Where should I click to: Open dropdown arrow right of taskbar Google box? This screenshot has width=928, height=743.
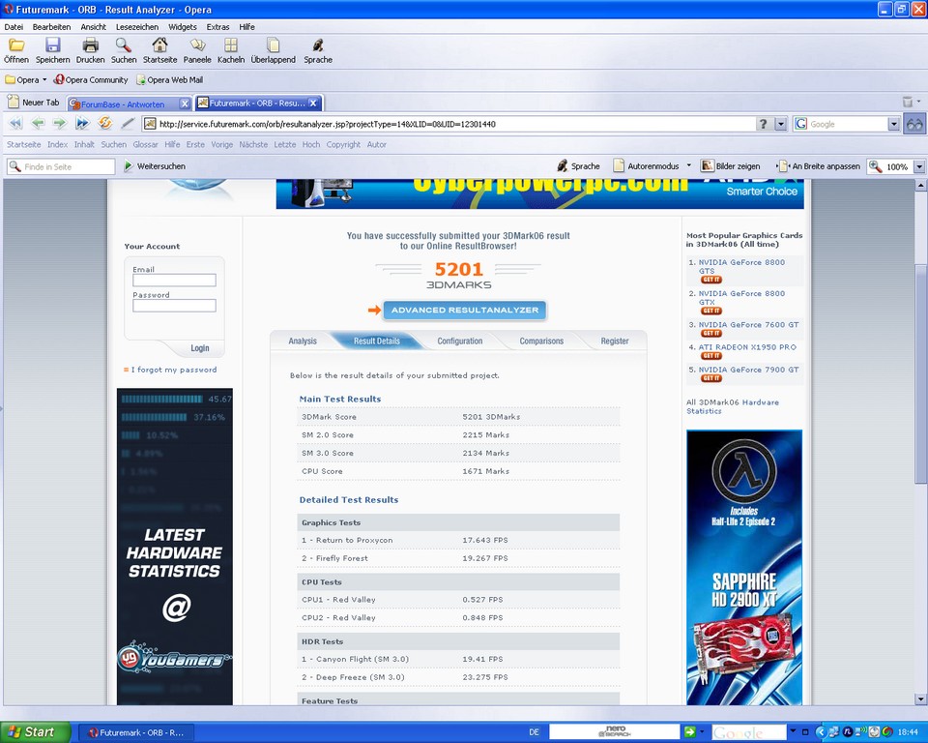793,731
